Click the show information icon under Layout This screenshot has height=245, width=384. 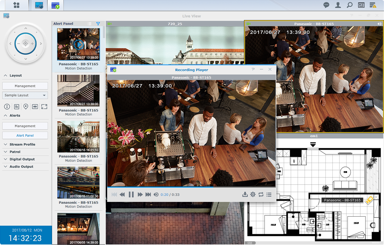point(7,107)
